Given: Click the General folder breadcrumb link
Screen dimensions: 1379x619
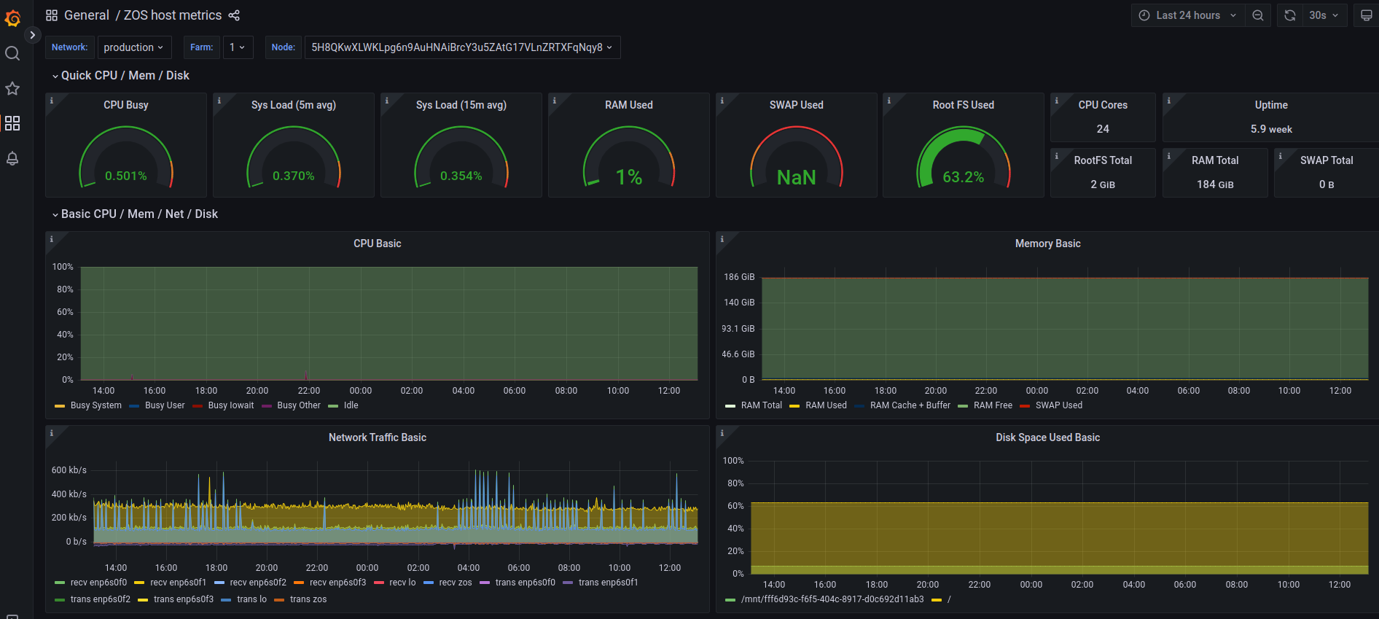Looking at the screenshot, I should pos(86,15).
